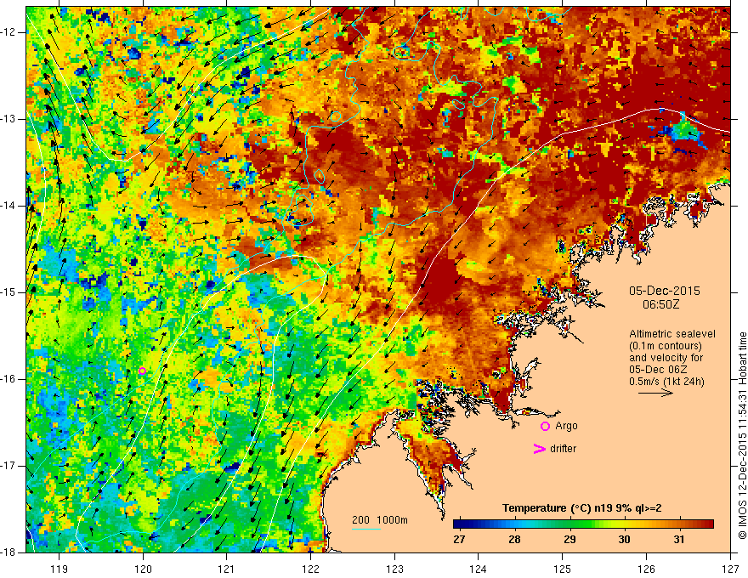Click the longitude axis label 121
Image resolution: width=748 pixels, height=578 pixels.
[x=227, y=569]
